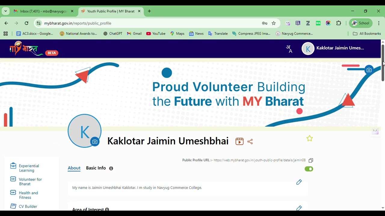Close the Youth Public Profile tab

(139, 11)
